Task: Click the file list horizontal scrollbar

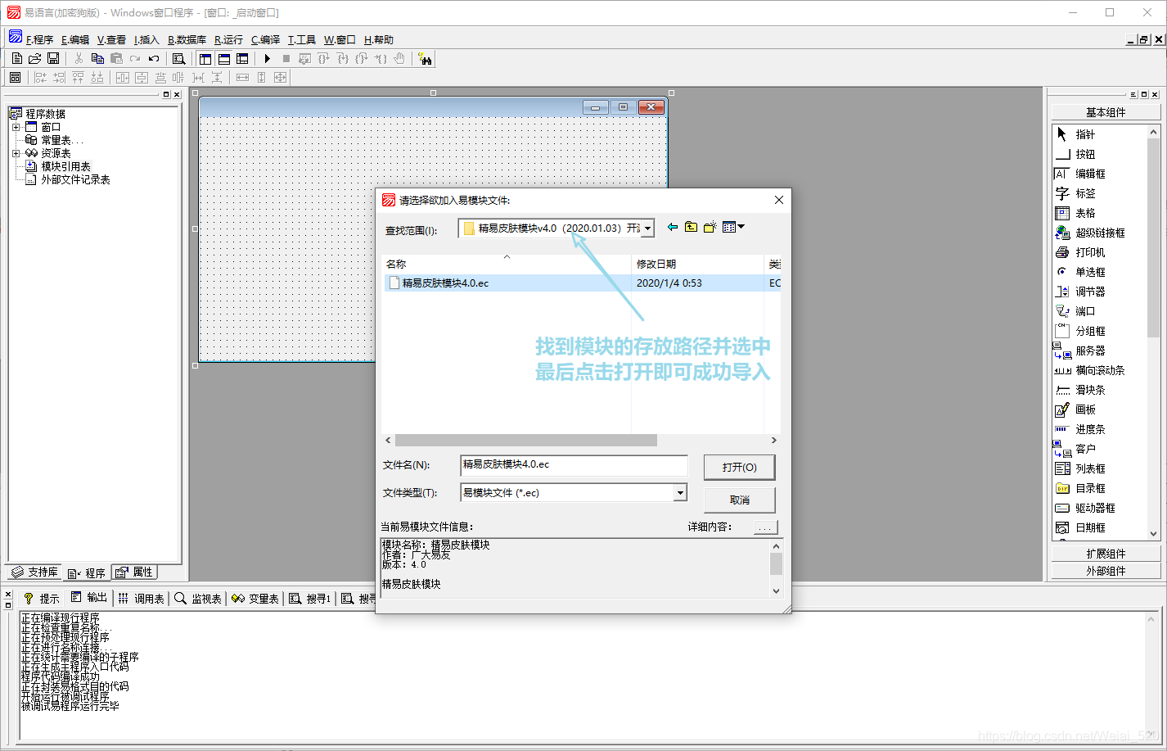Action: [x=525, y=440]
